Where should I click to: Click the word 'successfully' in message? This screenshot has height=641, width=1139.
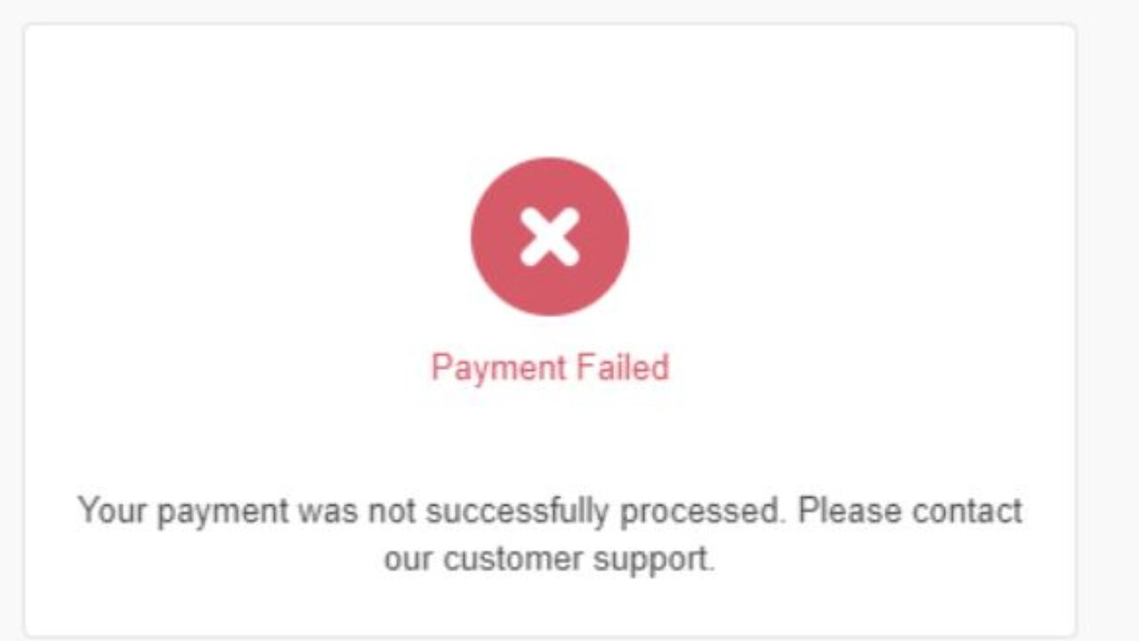click(x=518, y=512)
